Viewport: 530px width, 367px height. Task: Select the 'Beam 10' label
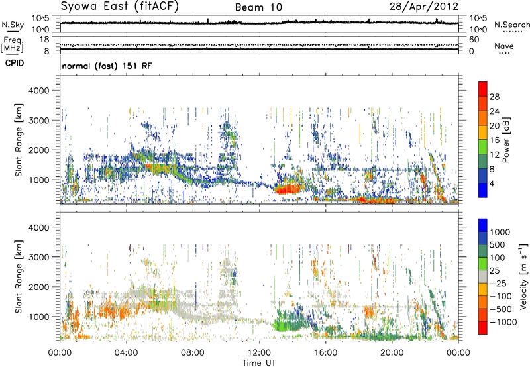pyautogui.click(x=258, y=7)
